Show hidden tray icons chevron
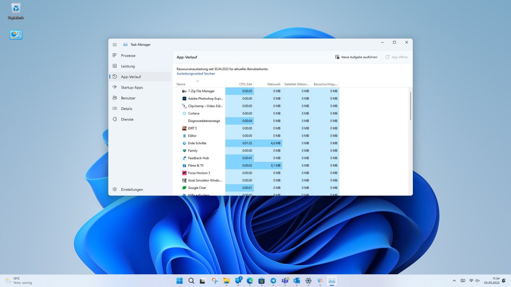The height and width of the screenshot is (287, 511). pos(454,281)
